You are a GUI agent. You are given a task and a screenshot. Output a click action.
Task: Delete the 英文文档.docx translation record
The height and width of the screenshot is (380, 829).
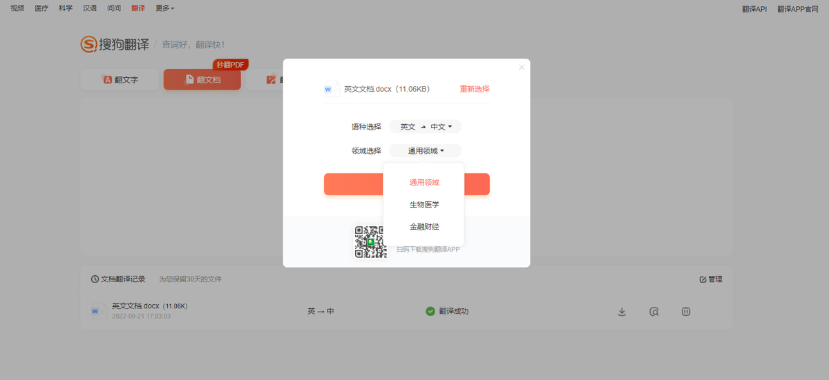coord(686,312)
